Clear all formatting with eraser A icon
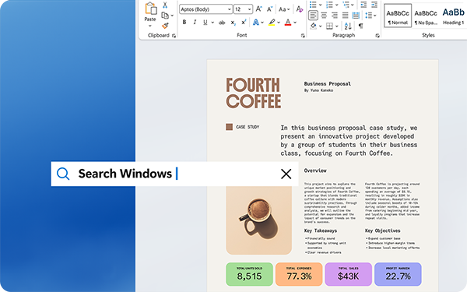 [x=300, y=9]
